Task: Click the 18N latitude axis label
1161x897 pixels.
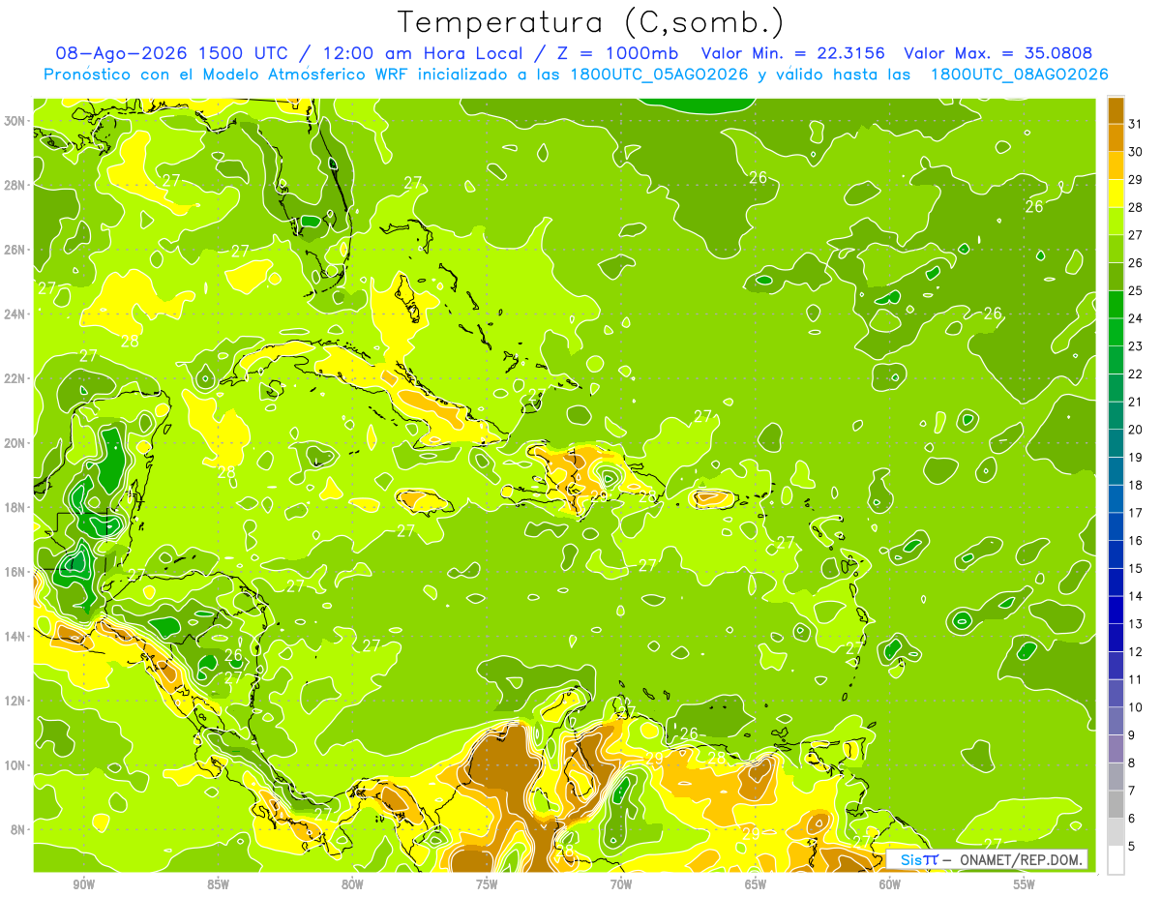Action: (x=15, y=507)
